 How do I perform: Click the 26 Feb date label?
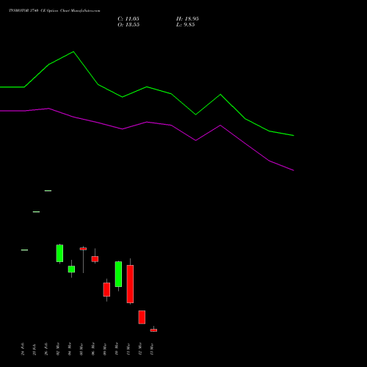[46, 349]
